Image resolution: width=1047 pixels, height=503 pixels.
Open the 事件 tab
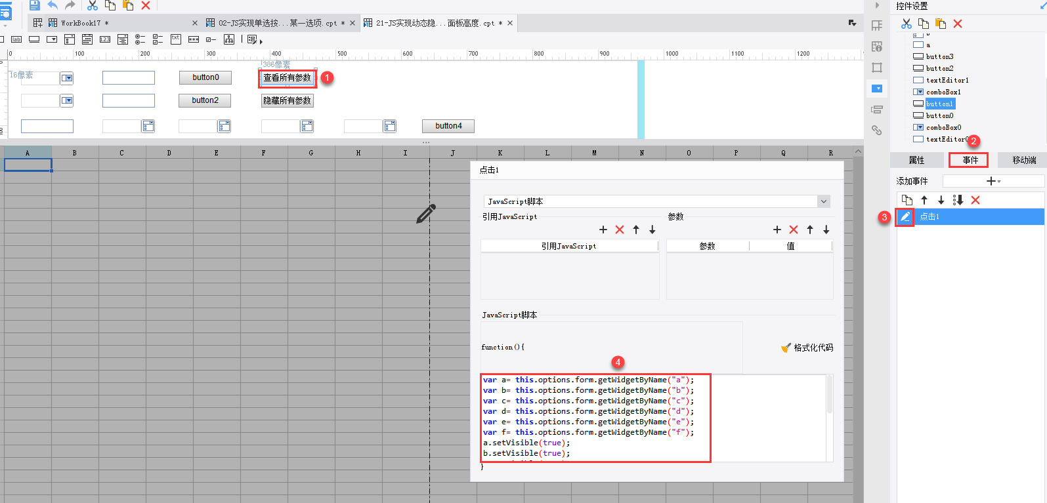pyautogui.click(x=970, y=160)
